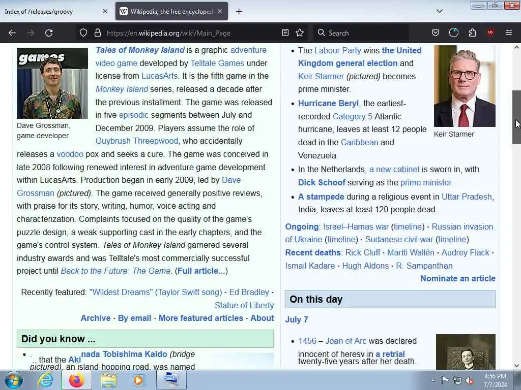Open the Windows Start menu orb
The width and height of the screenshot is (521, 390).
coord(14,380)
